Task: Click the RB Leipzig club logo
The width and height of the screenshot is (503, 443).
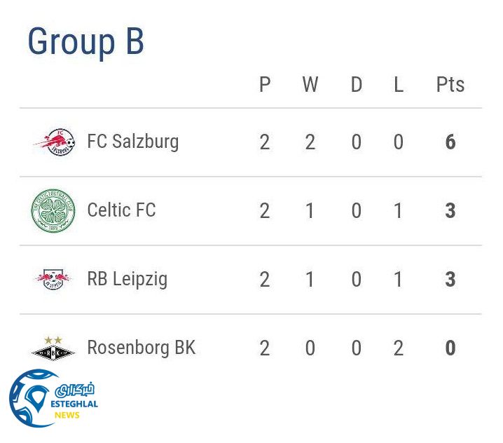Action: (53, 280)
